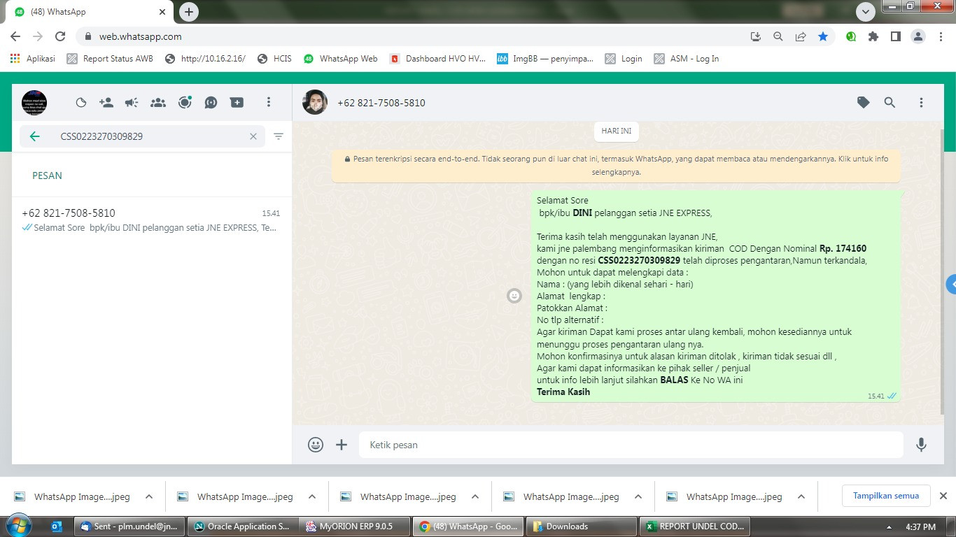Viewport: 956px width, 537px height.
Task: Click the add contact person icon
Action: tap(106, 102)
